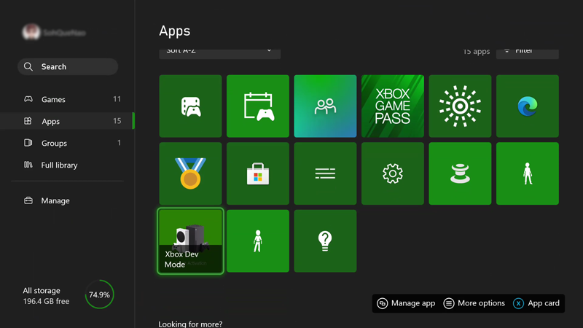Launch the Microsoft Edge browser tile

527,106
